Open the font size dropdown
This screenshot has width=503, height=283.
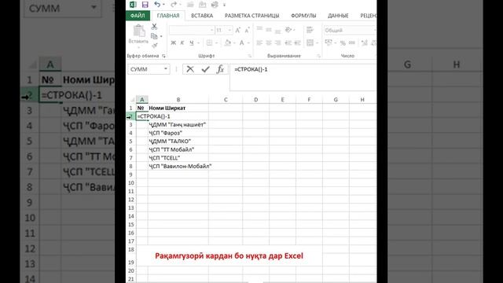(x=229, y=30)
